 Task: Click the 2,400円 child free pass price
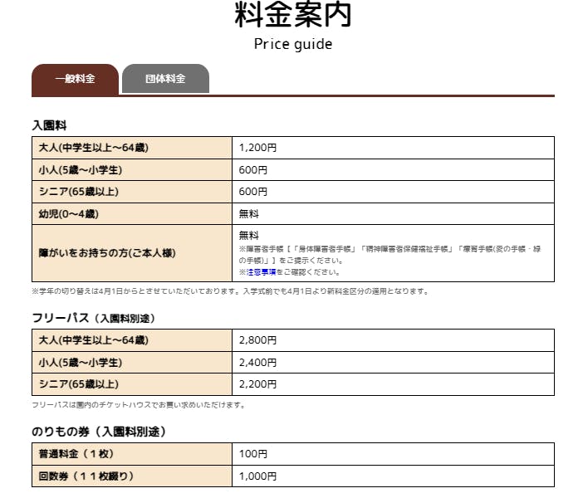click(257, 363)
